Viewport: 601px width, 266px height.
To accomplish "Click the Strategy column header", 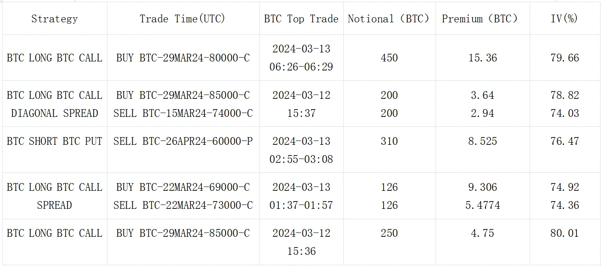I will pos(55,19).
